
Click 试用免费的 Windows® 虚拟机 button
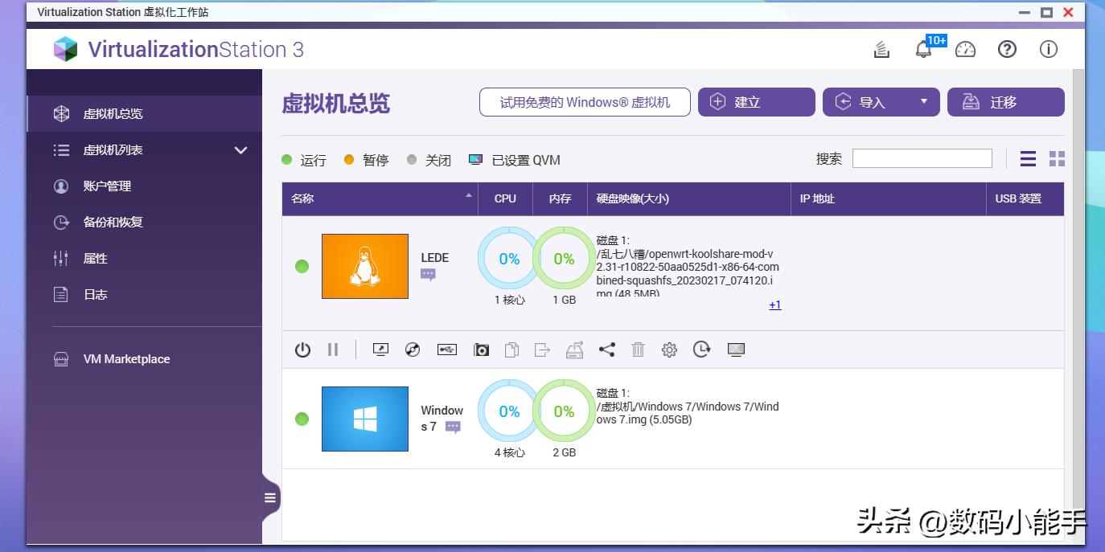[x=585, y=101]
